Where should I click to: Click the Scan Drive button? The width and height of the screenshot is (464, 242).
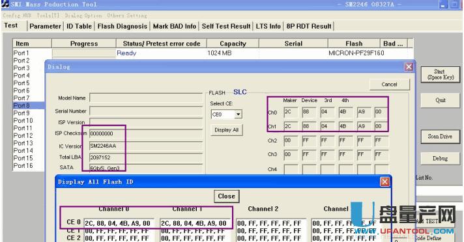[x=440, y=136]
